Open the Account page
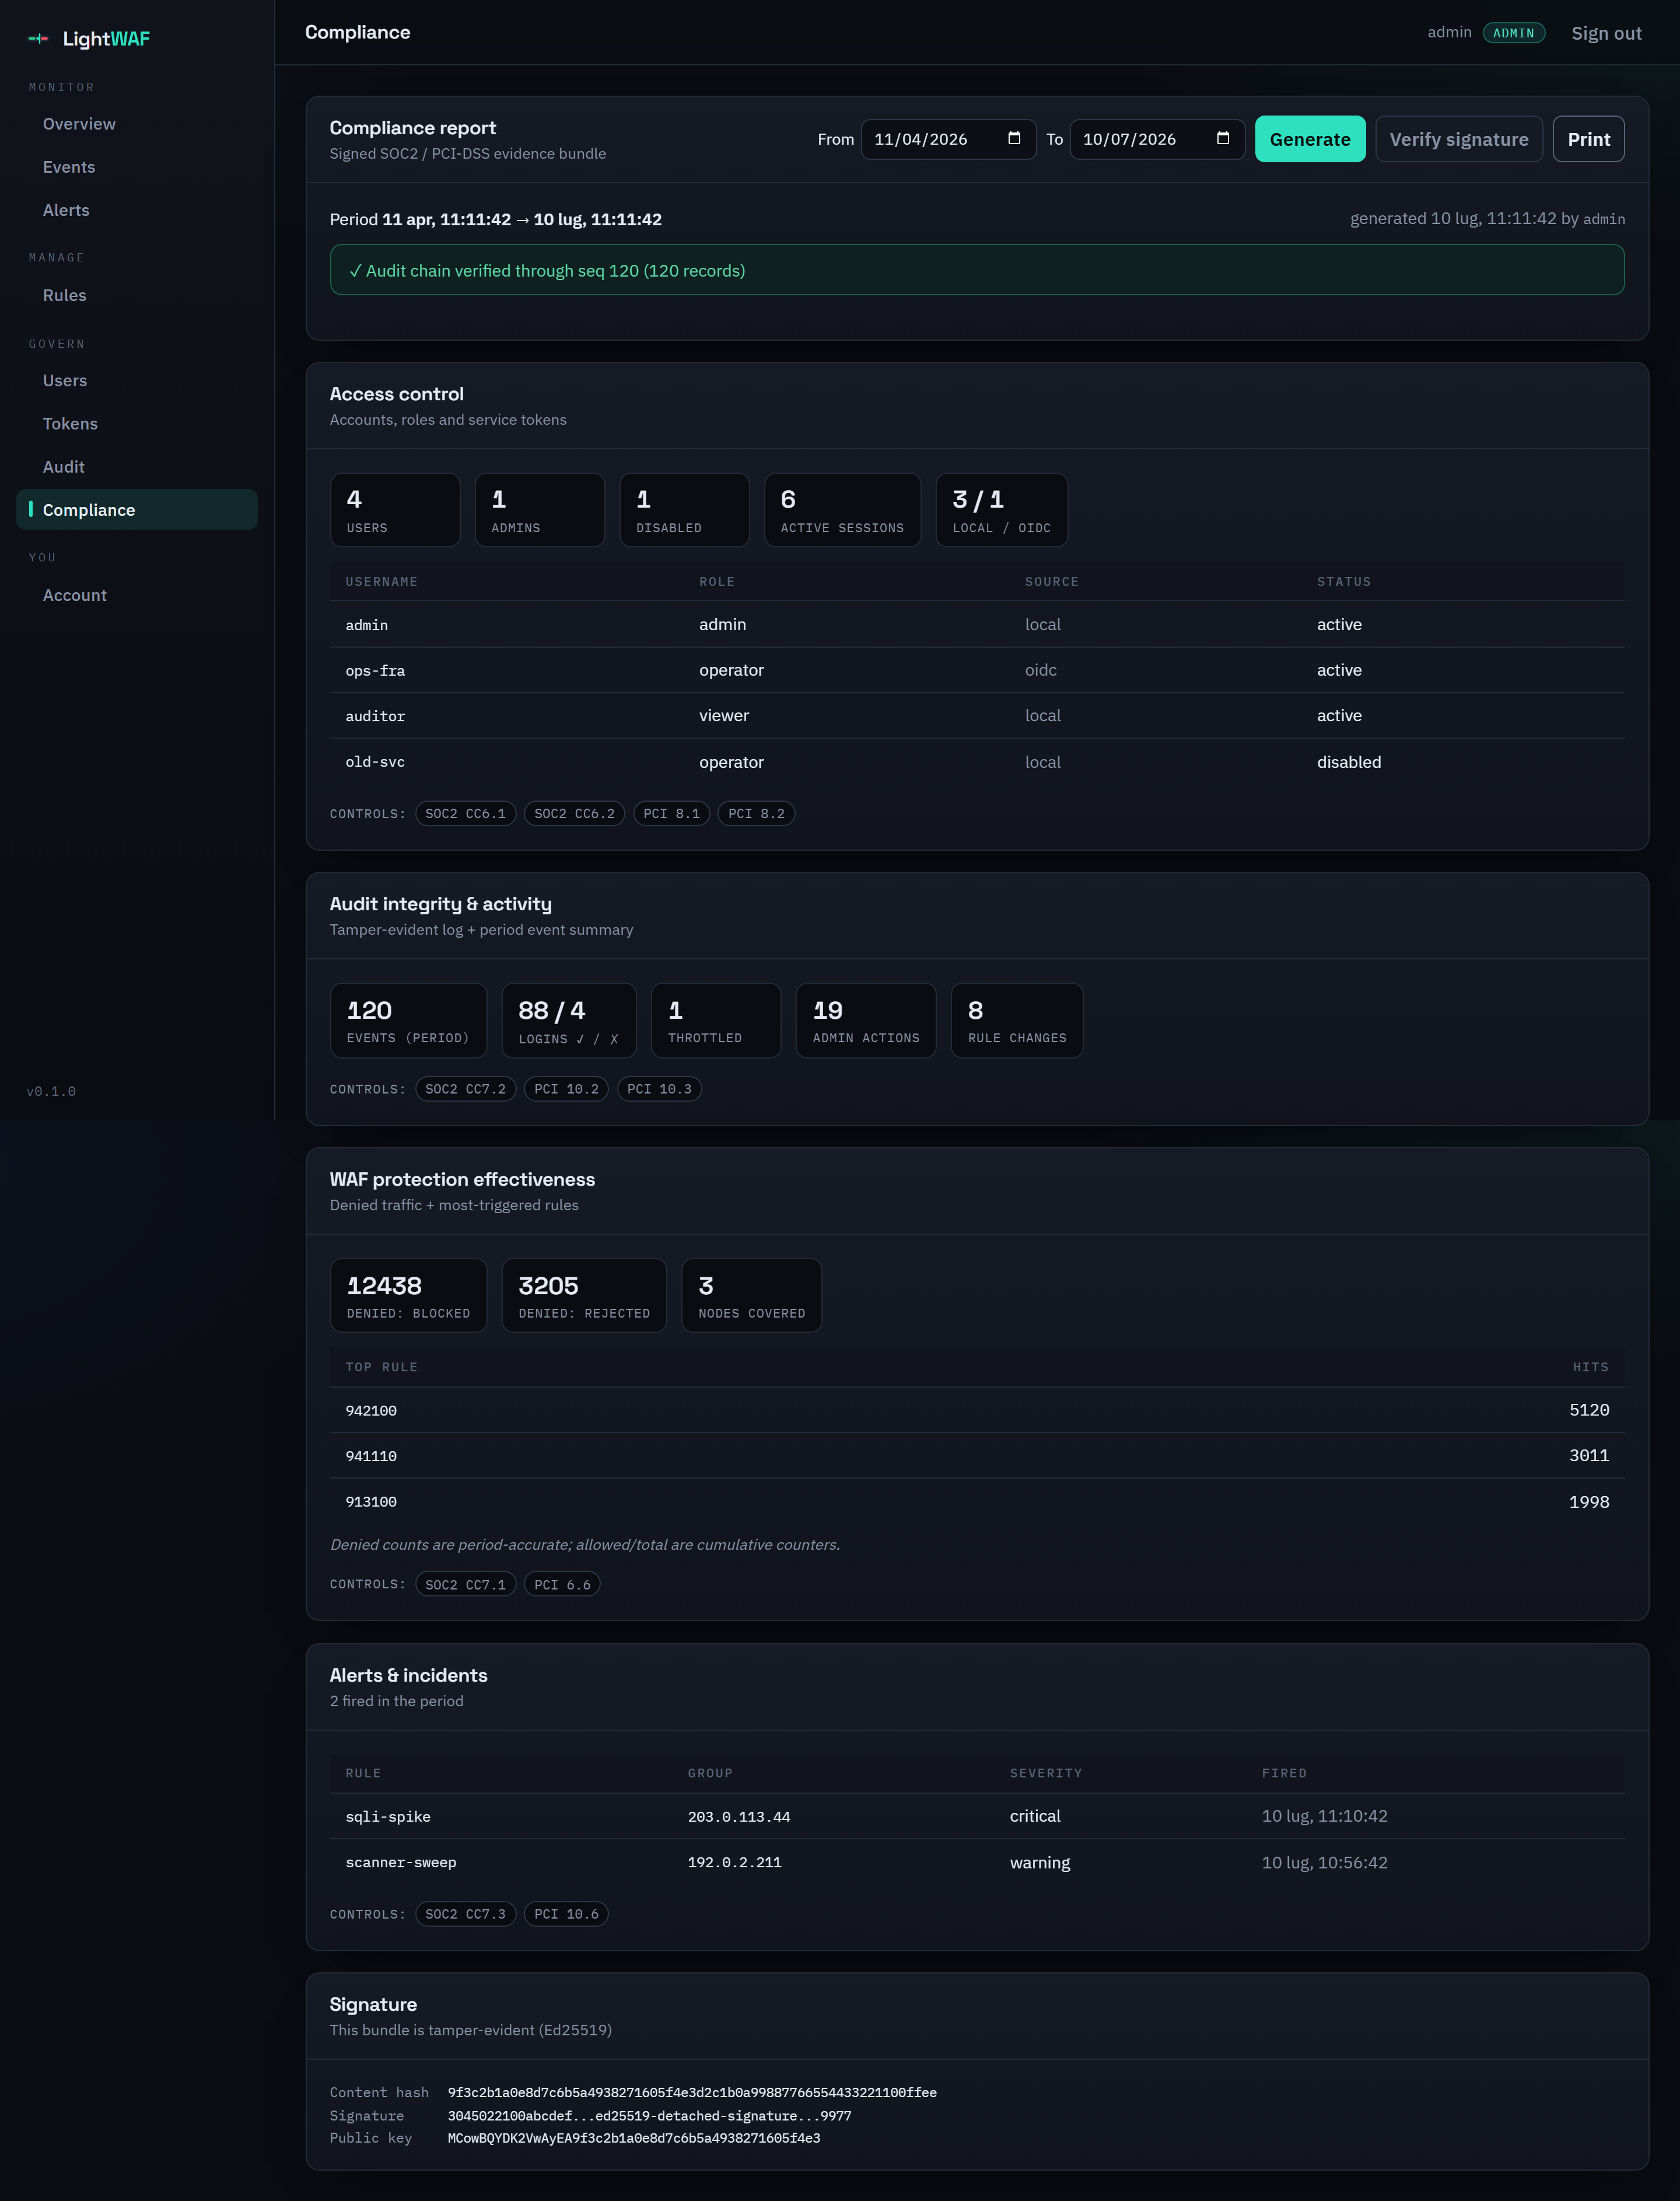 coord(137,595)
